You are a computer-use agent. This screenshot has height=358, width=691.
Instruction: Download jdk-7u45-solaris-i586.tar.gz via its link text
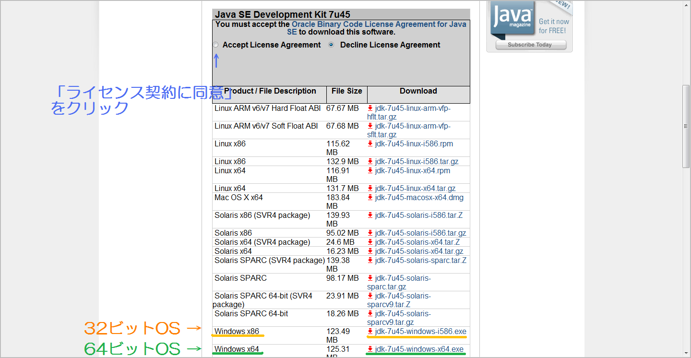pos(420,233)
